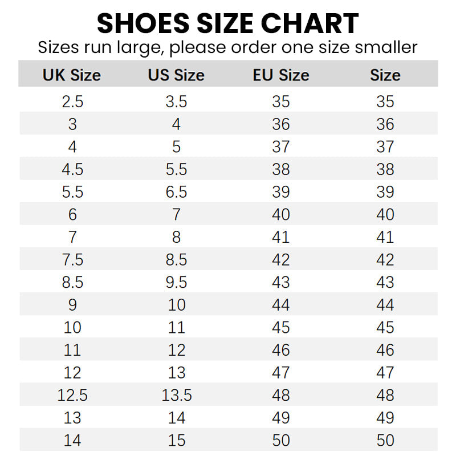Click EU Size 44 cell
Screen dimensions: 456x456
click(281, 305)
